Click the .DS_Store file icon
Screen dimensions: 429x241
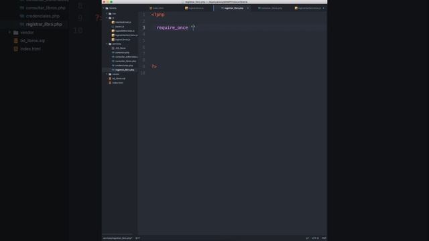(113, 48)
